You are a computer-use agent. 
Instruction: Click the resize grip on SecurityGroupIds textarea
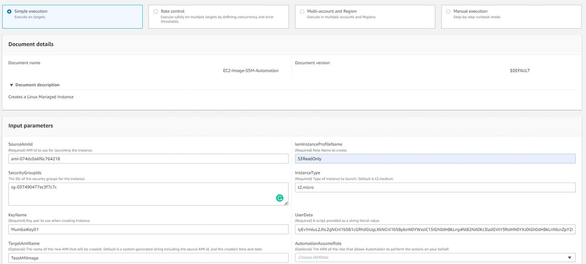[285, 203]
